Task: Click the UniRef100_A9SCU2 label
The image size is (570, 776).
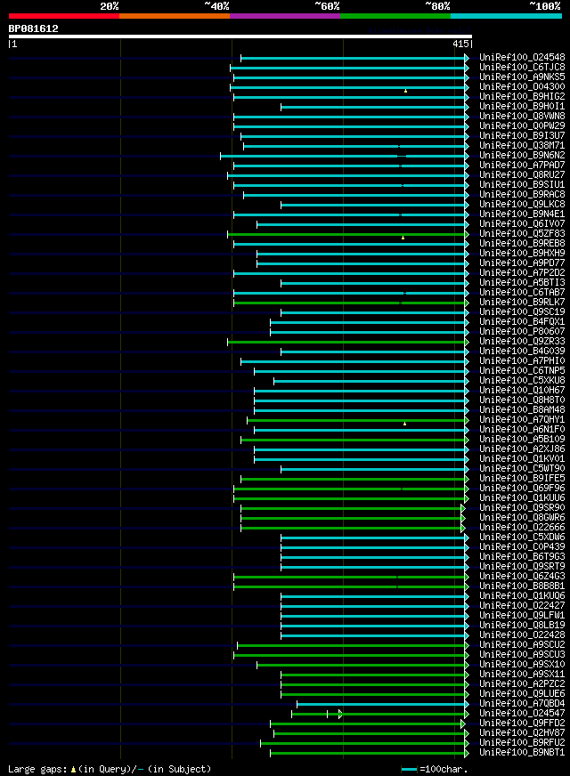Action: pos(522,645)
